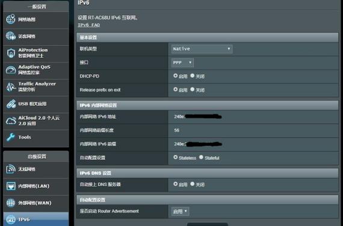This screenshot has width=343, height=226.
Task: Open Traffic Analyzer waveform icon
Action: pyautogui.click(x=10, y=87)
